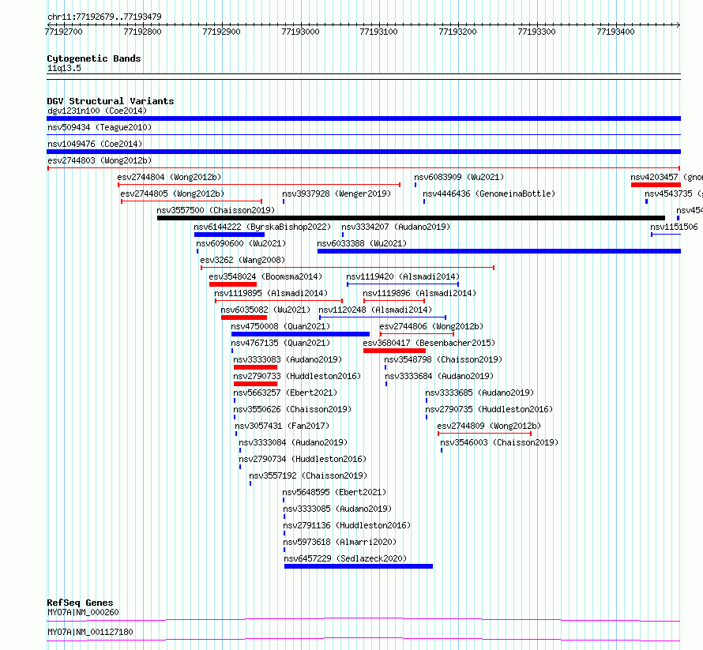Click the nsv6090600 (Wu2021) label
The image size is (703, 650).
(241, 243)
